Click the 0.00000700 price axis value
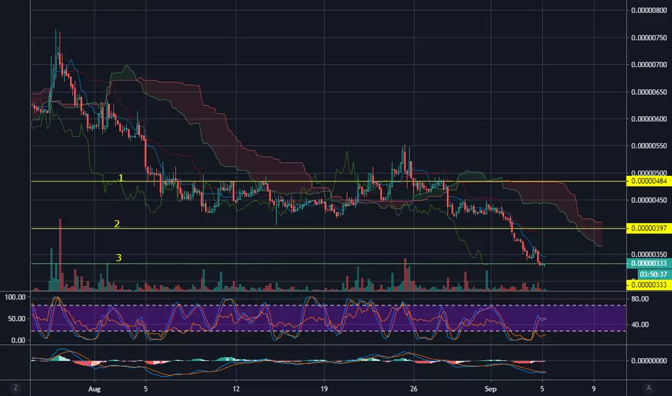Image resolution: width=672 pixels, height=396 pixels. pyautogui.click(x=649, y=65)
